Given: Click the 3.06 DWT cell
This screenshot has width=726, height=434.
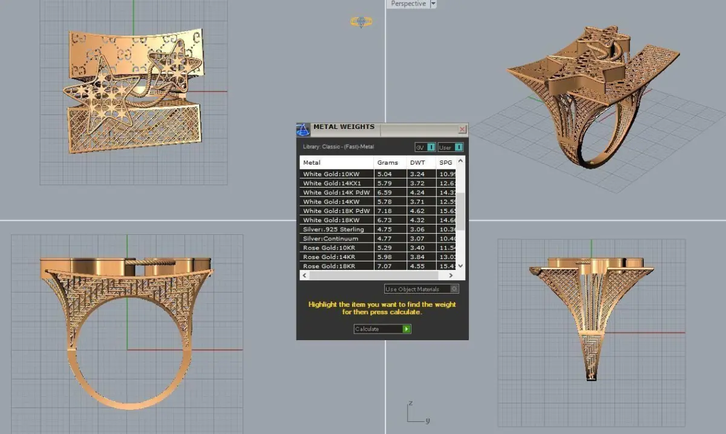Looking at the screenshot, I should click(x=421, y=229).
